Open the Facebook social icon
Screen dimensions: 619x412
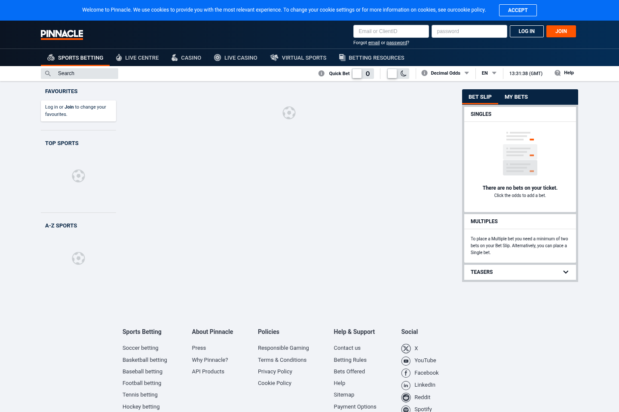406,373
